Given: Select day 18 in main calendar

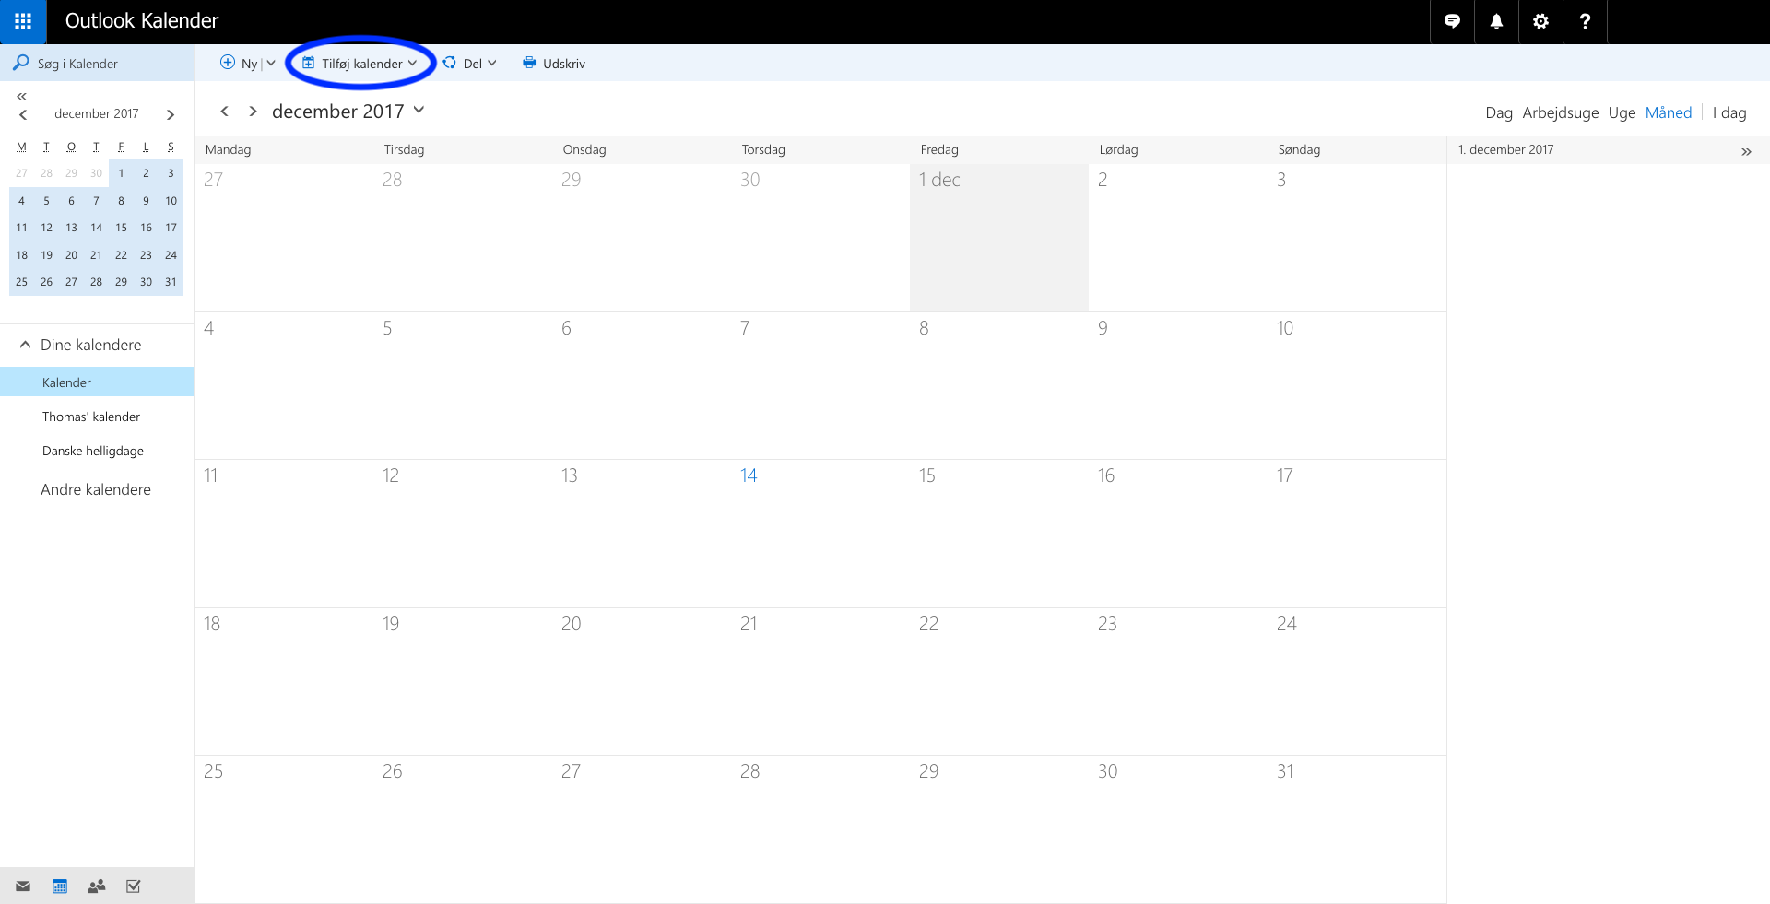Looking at the screenshot, I should (x=283, y=681).
